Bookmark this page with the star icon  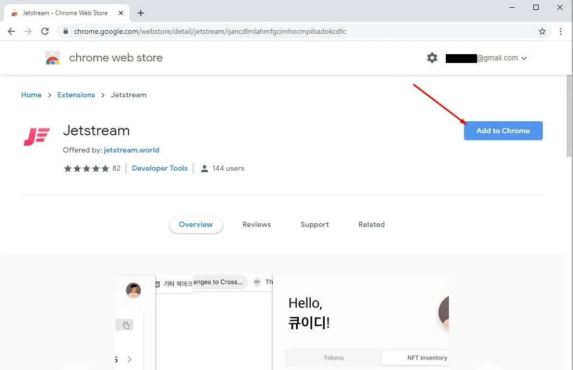(x=542, y=31)
